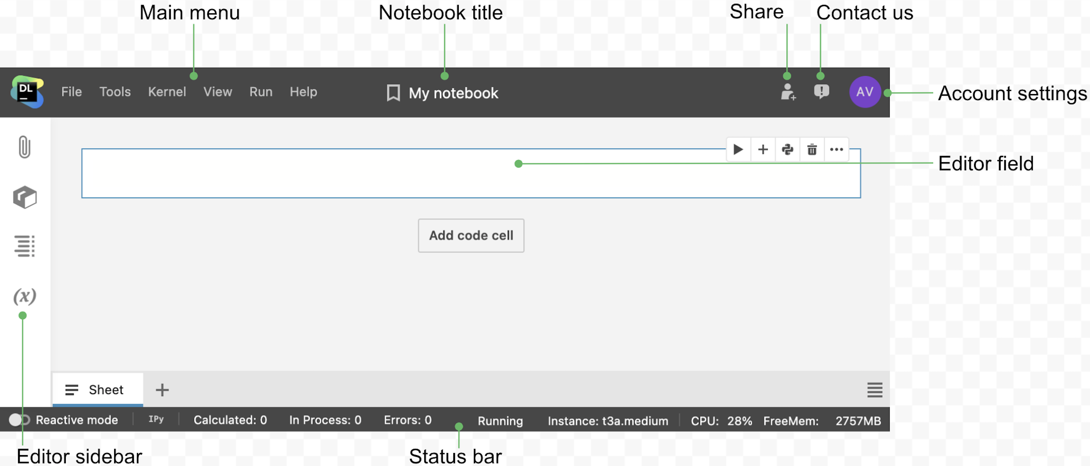1090x466 pixels.
Task: Click the Python cell type icon
Action: (787, 149)
